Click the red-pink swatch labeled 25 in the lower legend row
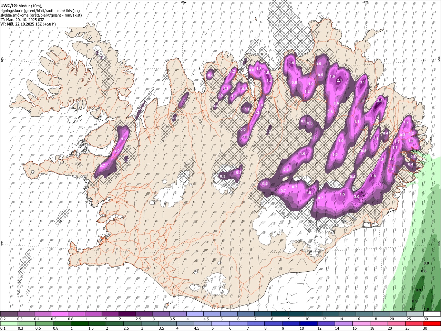Screen dimensions: 441x331 tap(414, 323)
